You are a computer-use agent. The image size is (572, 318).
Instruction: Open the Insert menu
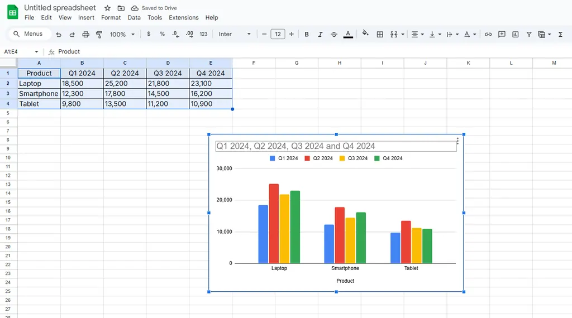pyautogui.click(x=86, y=18)
